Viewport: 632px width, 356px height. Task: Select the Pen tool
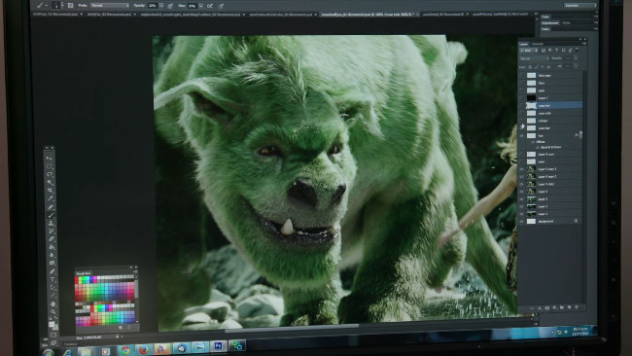[x=52, y=271]
